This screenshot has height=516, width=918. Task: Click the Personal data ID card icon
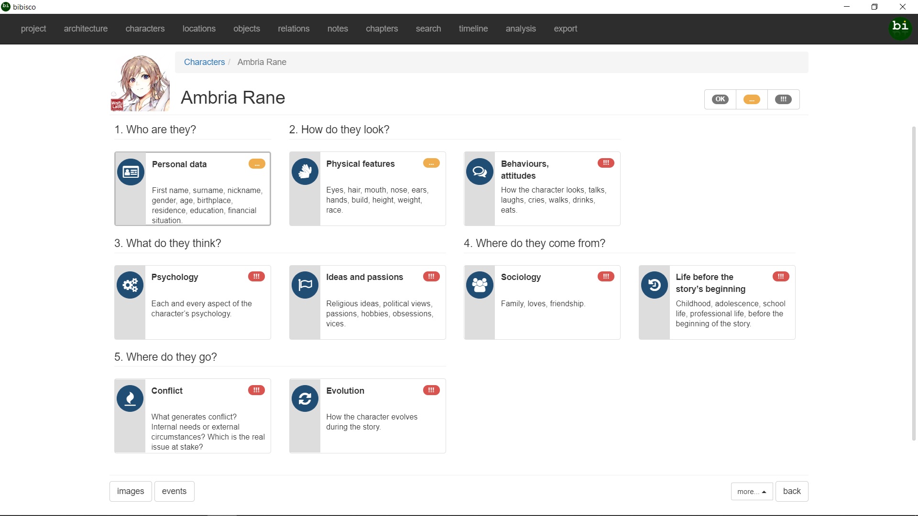[131, 172]
